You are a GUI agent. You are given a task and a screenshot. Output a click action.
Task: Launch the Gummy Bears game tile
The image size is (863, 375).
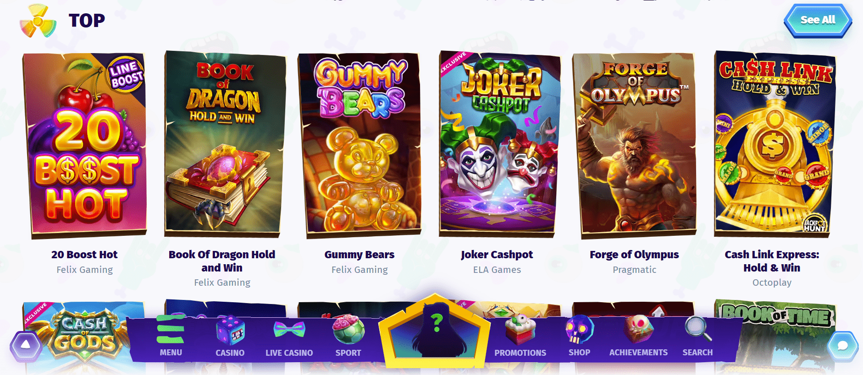point(360,146)
